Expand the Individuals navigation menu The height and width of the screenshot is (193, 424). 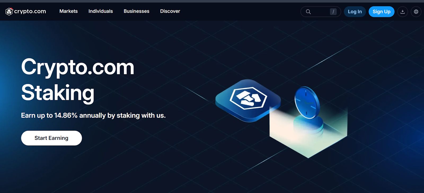click(x=100, y=11)
